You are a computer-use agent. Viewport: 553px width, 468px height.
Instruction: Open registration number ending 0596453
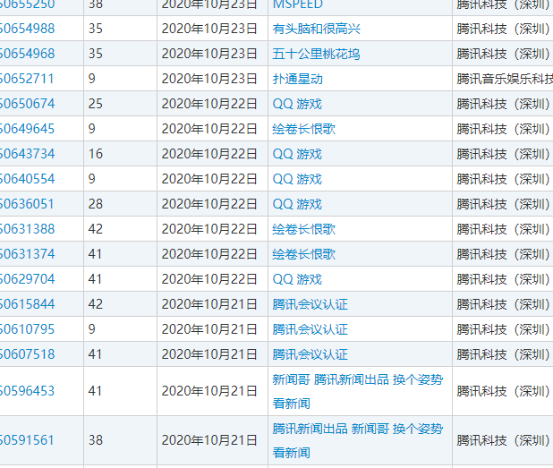pos(27,391)
